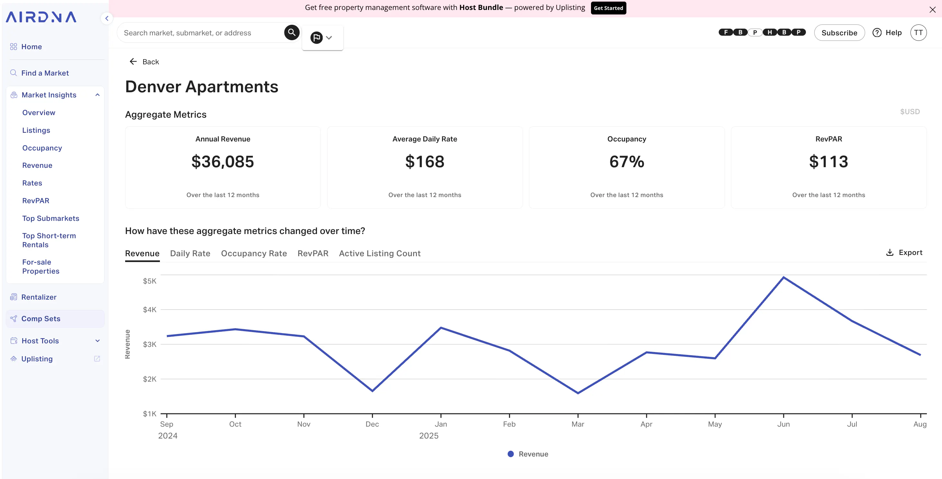
Task: Click the Export download icon
Action: click(890, 252)
